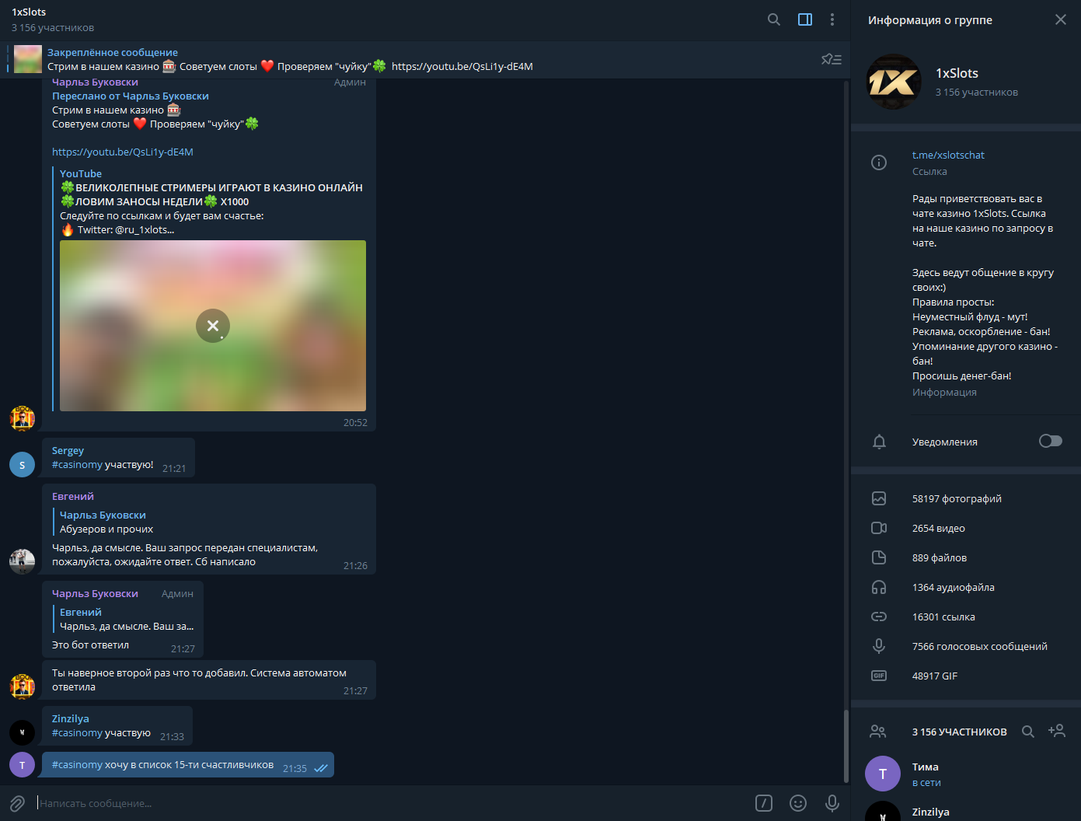
Task: Open the youtu.be link in the message
Action: coord(123,152)
